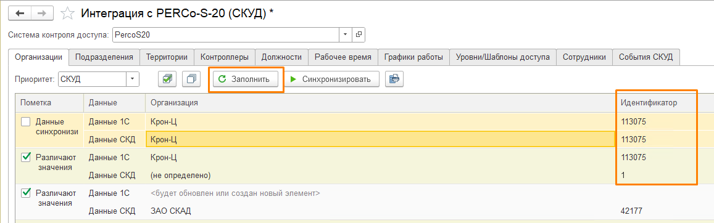Sort by the Данные column header
This screenshot has width=714, height=223.
114,103
